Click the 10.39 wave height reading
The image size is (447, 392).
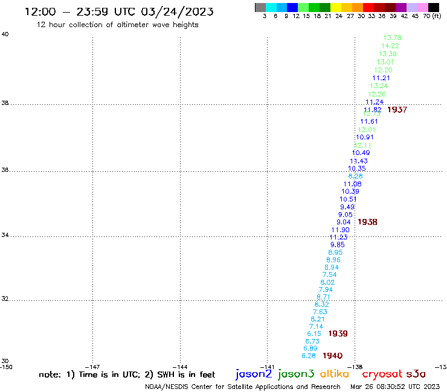pyautogui.click(x=350, y=192)
